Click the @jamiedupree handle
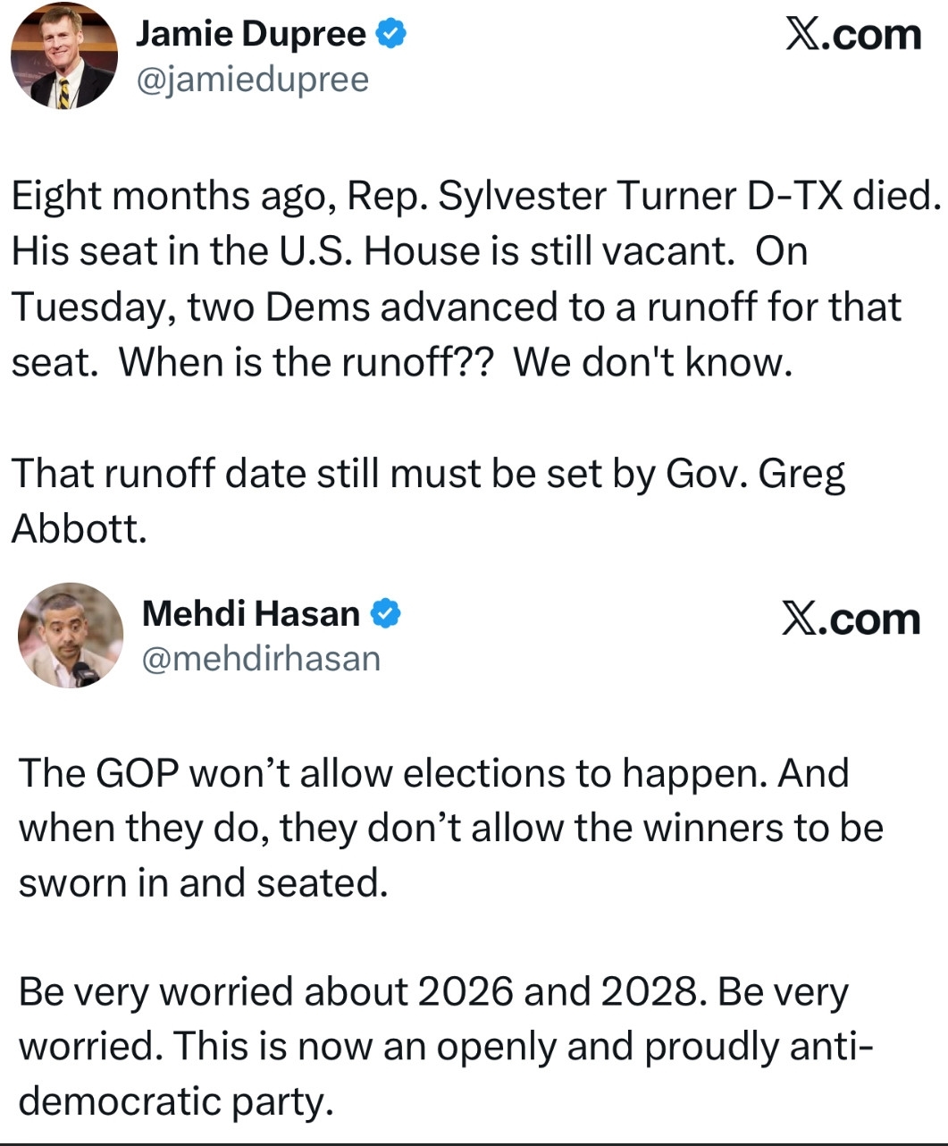This screenshot has height=1146, width=948. click(252, 80)
